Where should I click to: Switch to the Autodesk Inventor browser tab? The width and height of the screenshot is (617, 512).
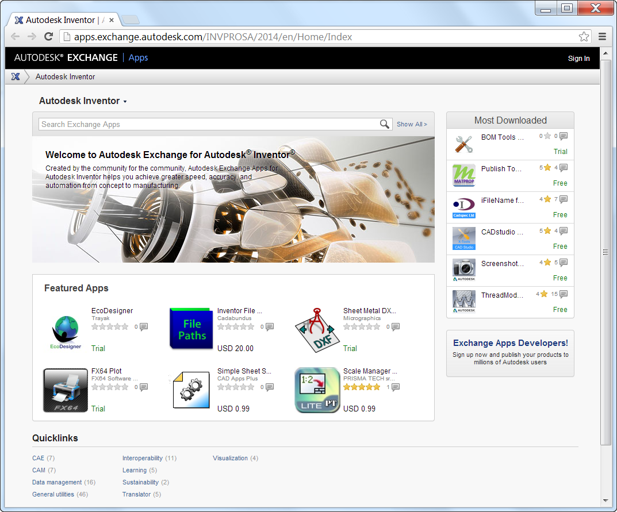[x=58, y=20]
